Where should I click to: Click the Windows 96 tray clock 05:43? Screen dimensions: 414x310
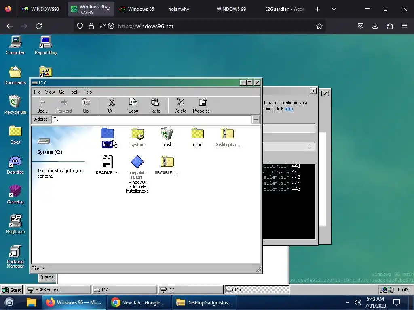tap(403, 290)
